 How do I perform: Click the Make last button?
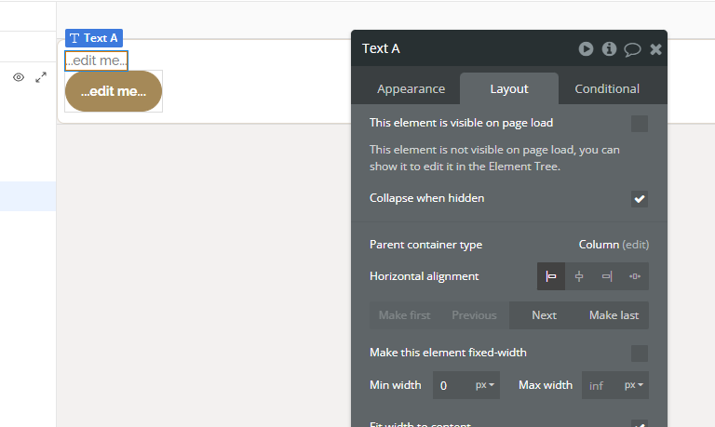614,315
